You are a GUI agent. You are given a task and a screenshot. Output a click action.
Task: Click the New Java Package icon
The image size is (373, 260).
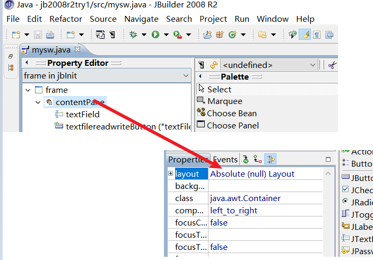tap(220, 34)
